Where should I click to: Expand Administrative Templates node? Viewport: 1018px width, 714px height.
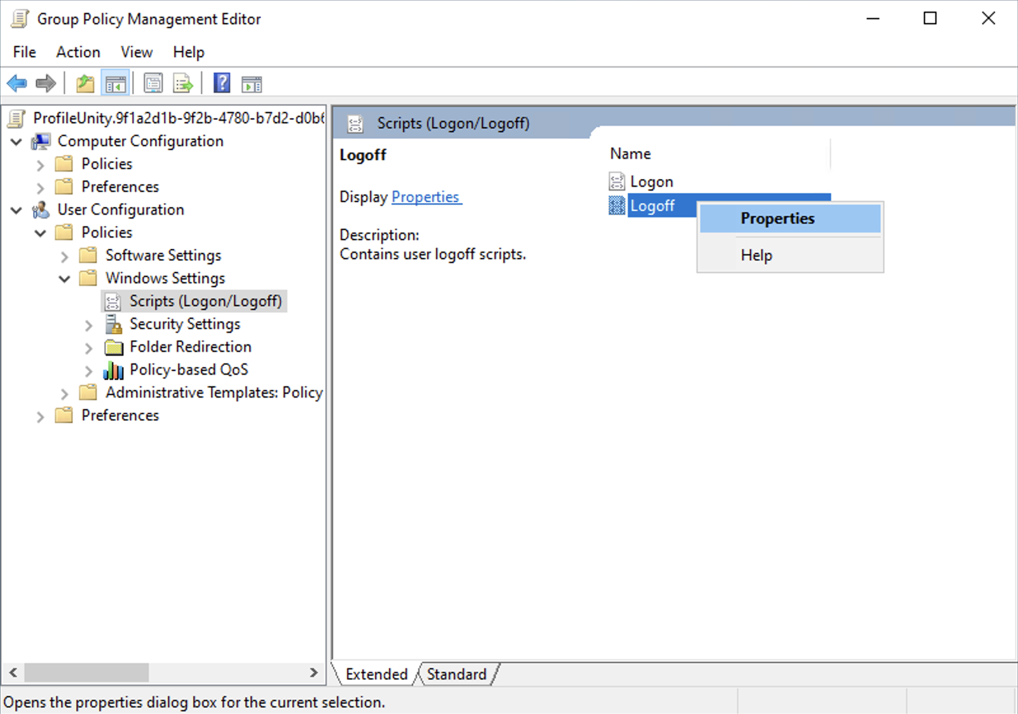coord(64,394)
